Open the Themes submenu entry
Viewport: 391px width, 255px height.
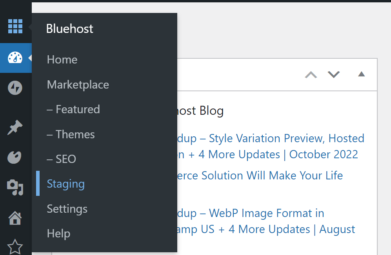[71, 134]
